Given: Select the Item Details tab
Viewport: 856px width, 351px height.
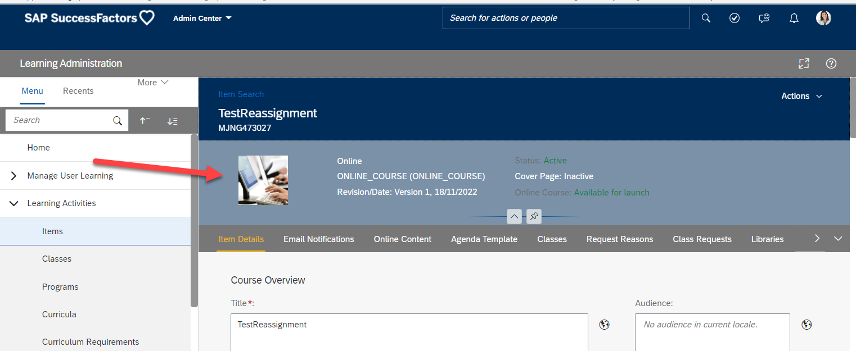Looking at the screenshot, I should tap(241, 239).
